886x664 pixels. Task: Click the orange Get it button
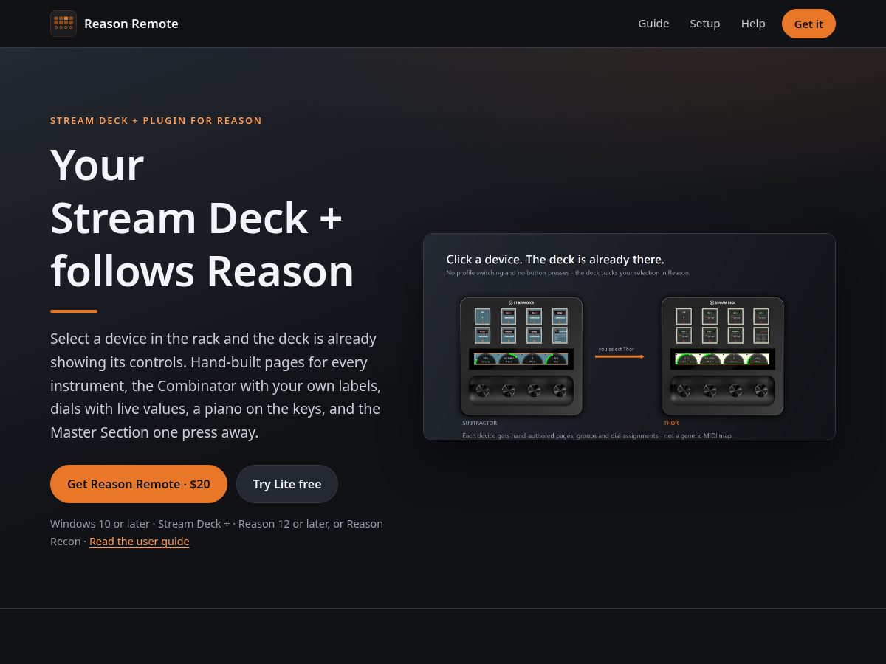click(x=808, y=24)
